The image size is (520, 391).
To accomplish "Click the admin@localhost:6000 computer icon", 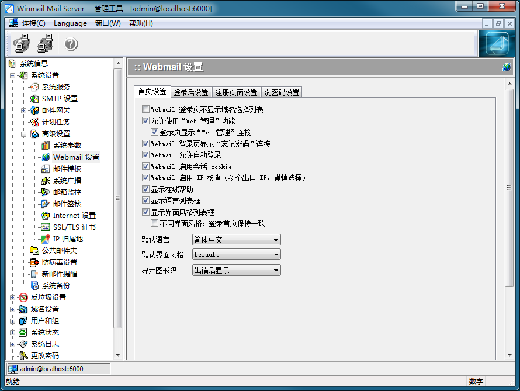I will point(13,368).
